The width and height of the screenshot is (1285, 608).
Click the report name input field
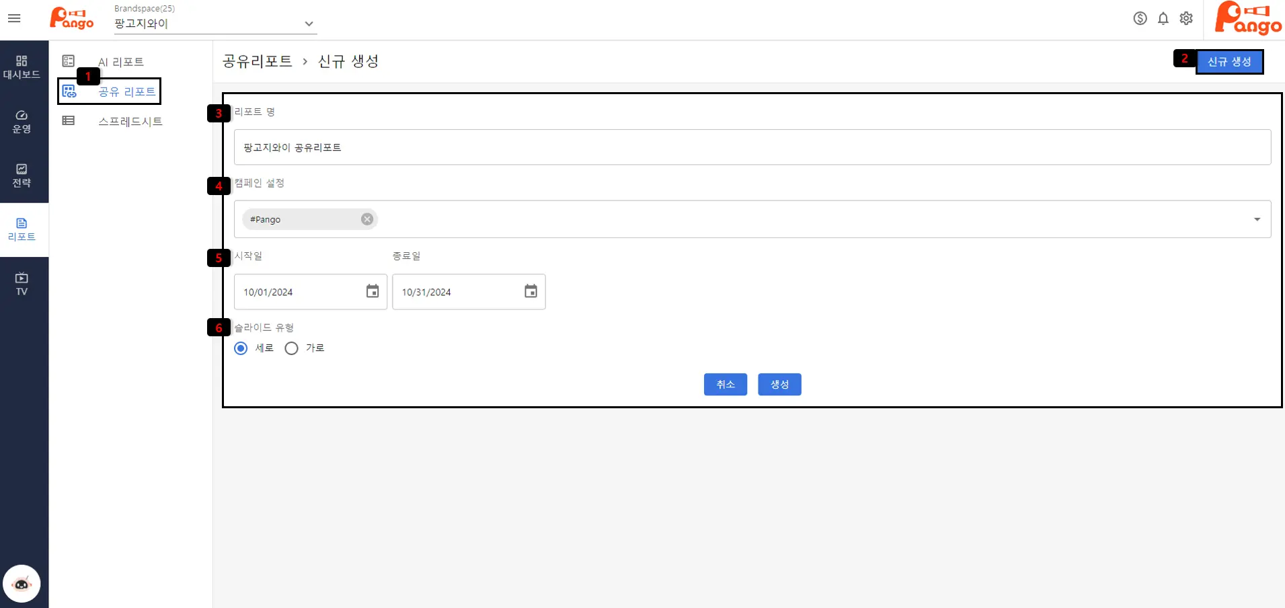click(752, 147)
